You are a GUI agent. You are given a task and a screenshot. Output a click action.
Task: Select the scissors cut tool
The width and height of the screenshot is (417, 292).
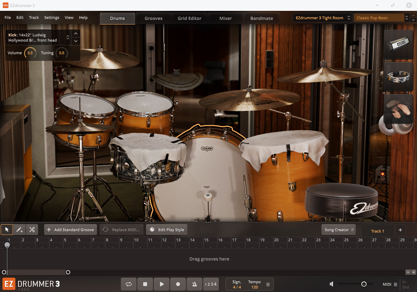(32, 230)
